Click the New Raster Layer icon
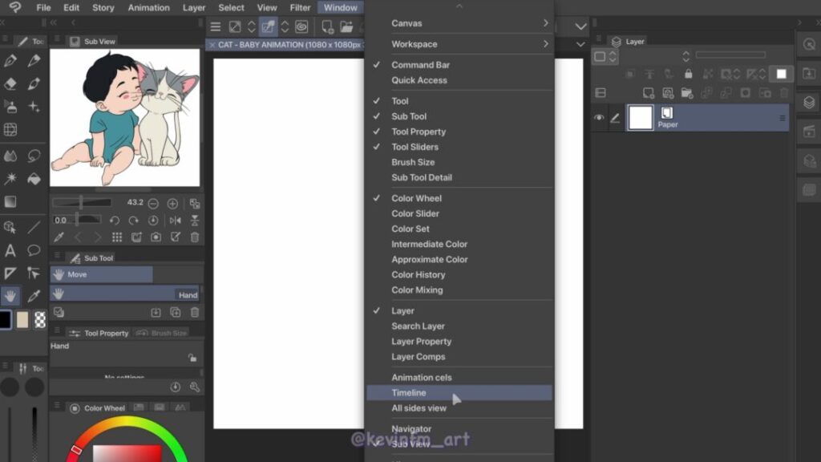The image size is (821, 462). 649,93
